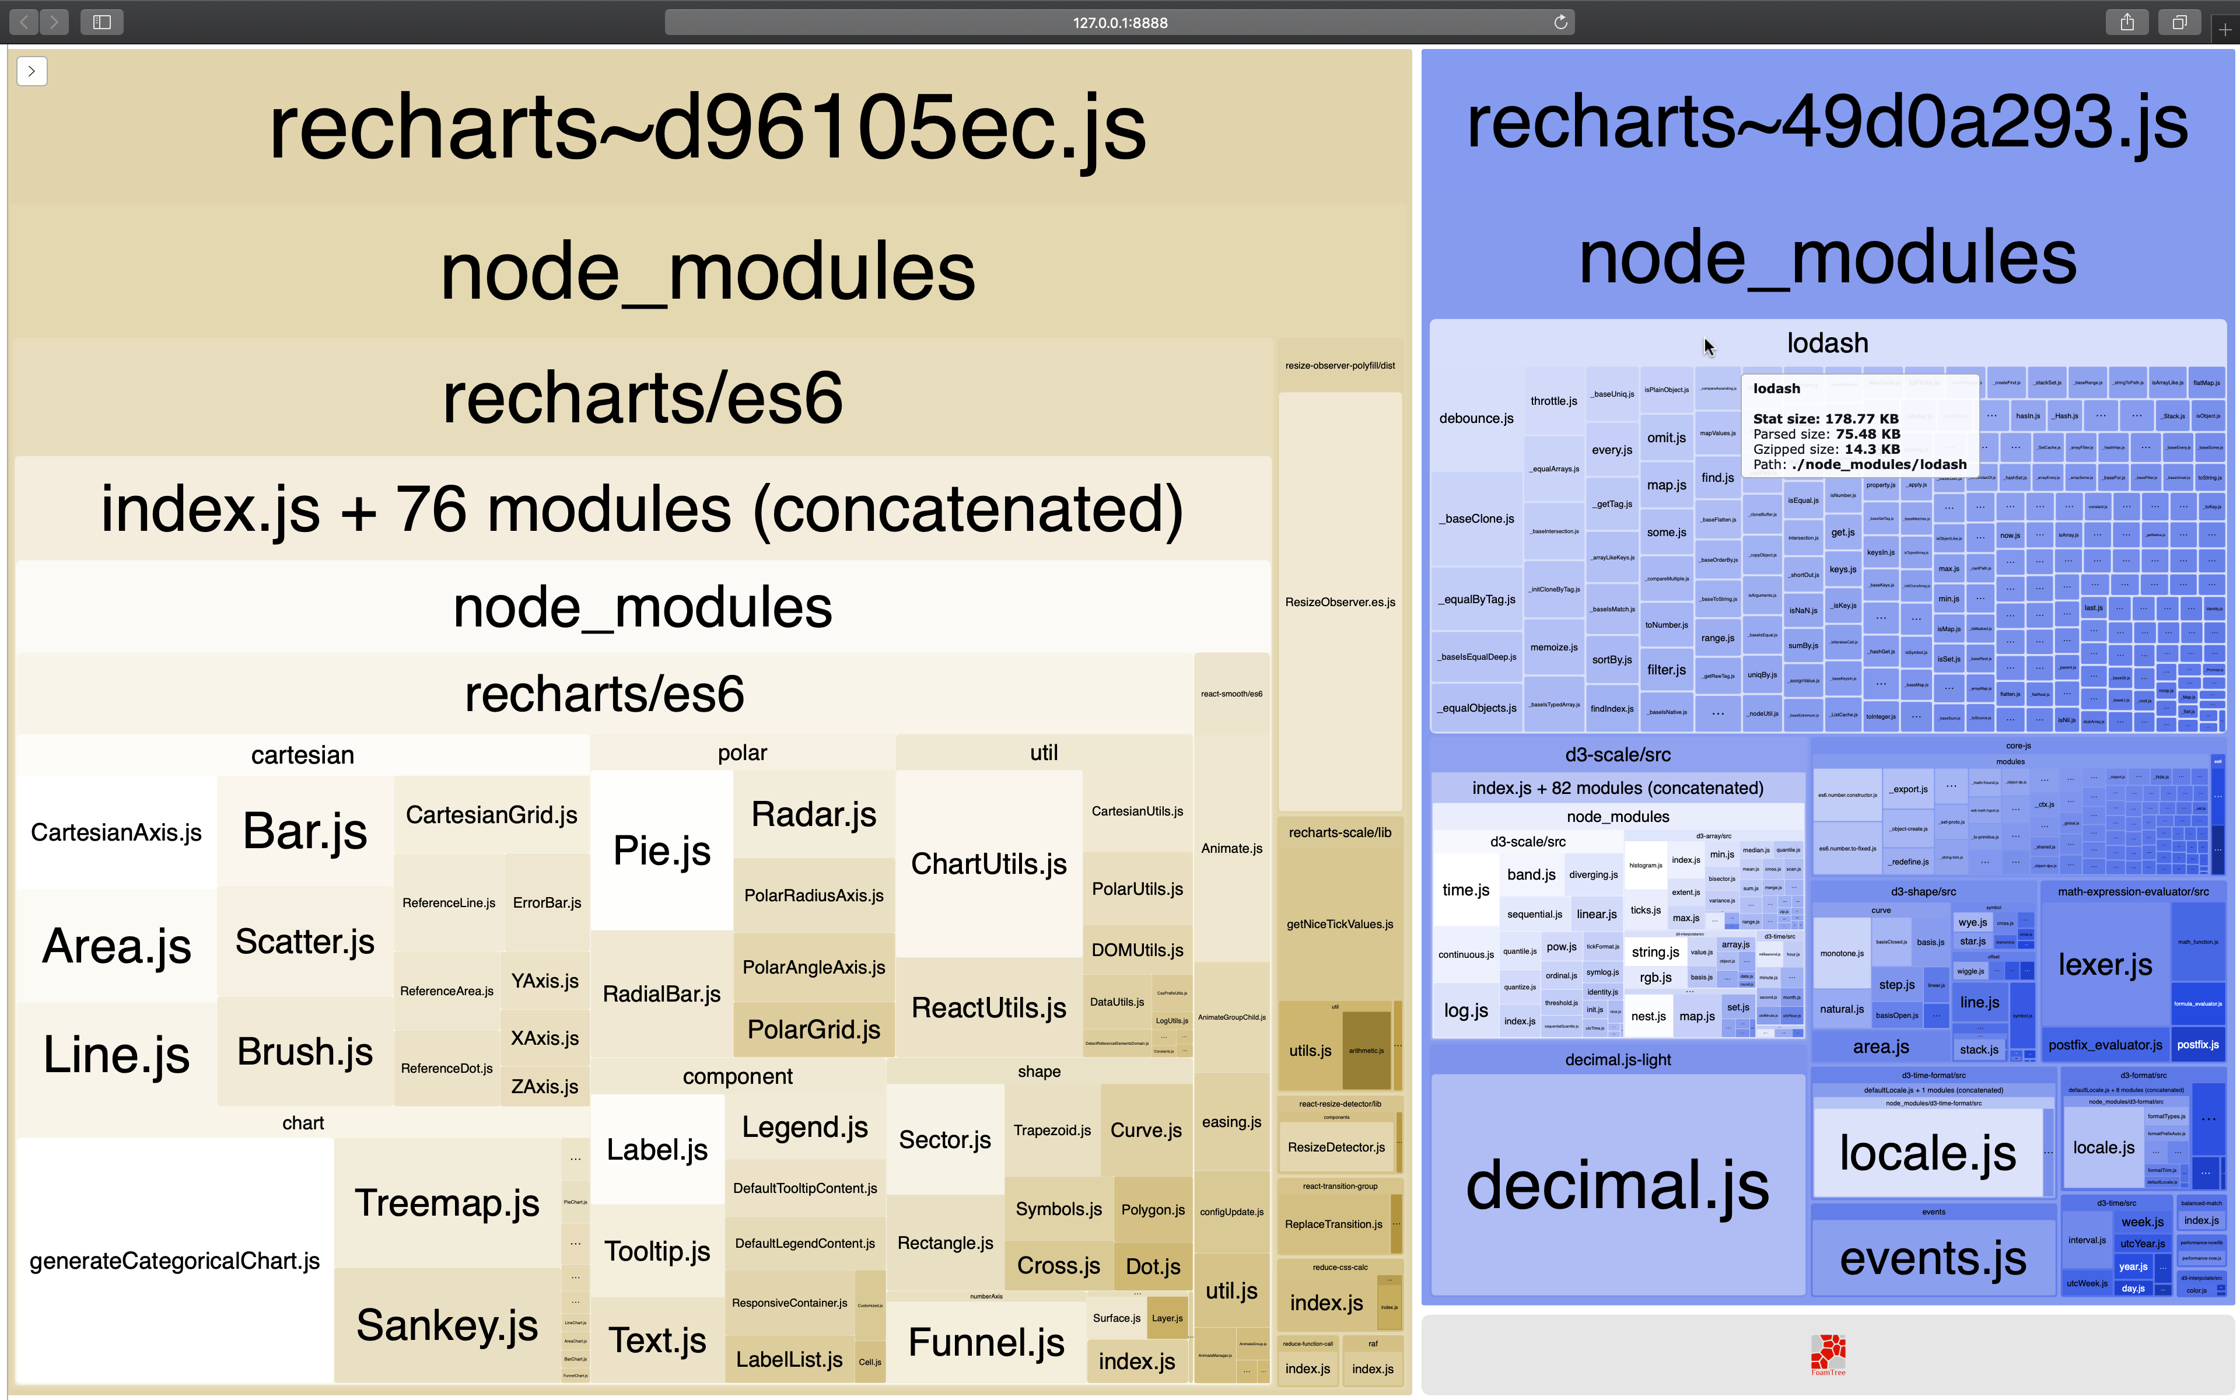Click the browser back arrow
This screenshot has width=2240, height=1400.
[24, 22]
